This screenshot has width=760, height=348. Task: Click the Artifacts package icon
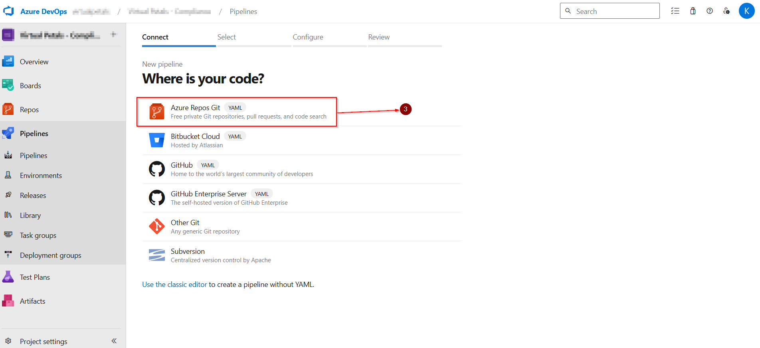coord(8,301)
